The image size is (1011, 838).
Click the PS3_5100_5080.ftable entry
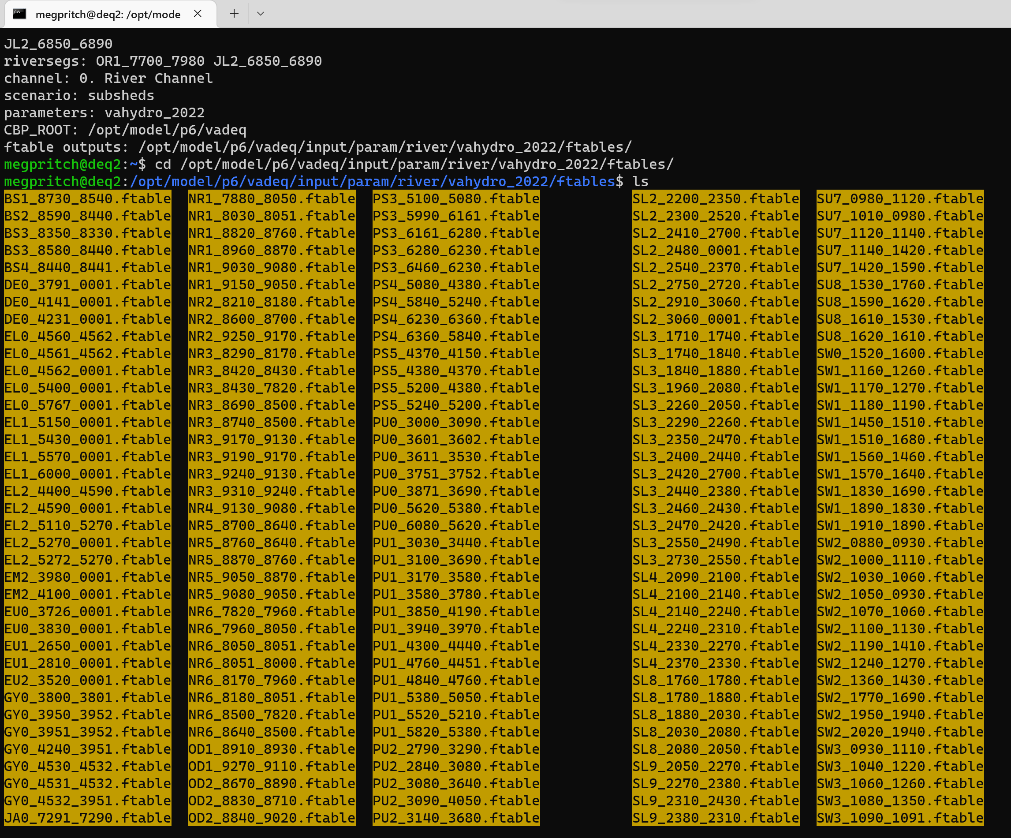[455, 198]
